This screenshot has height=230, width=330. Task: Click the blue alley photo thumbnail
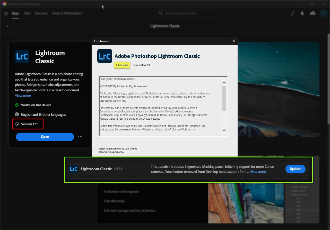click(246, 203)
